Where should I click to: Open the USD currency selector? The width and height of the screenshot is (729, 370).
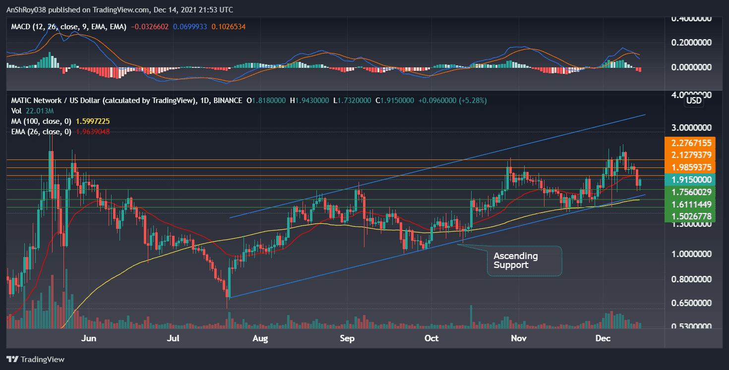point(693,101)
